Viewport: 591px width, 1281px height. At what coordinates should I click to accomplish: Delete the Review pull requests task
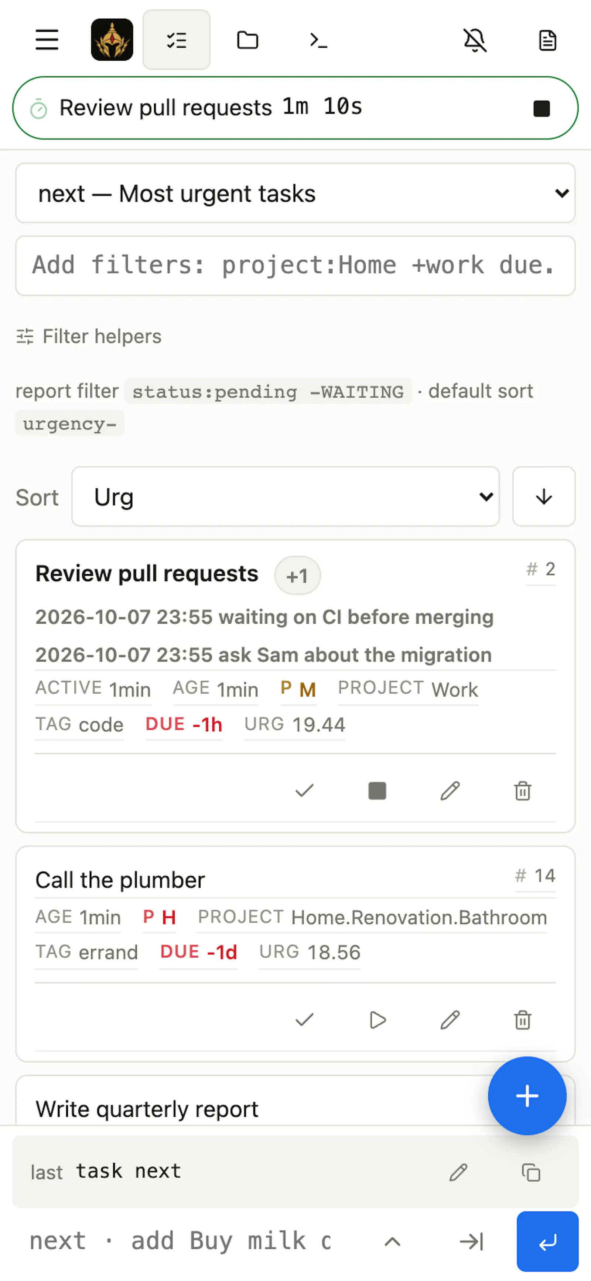522,790
